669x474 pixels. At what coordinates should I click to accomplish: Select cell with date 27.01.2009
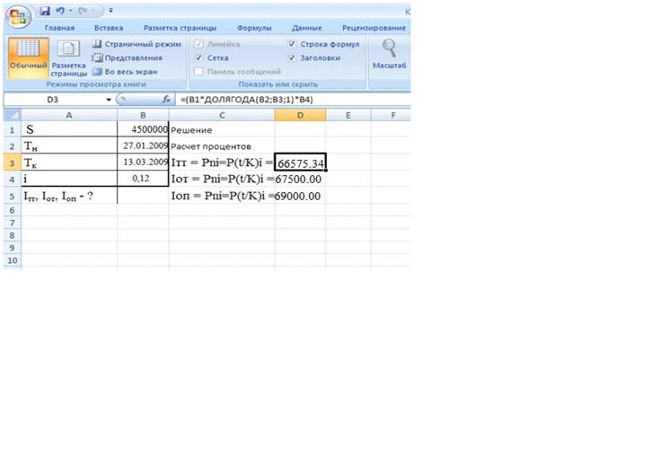point(143,145)
